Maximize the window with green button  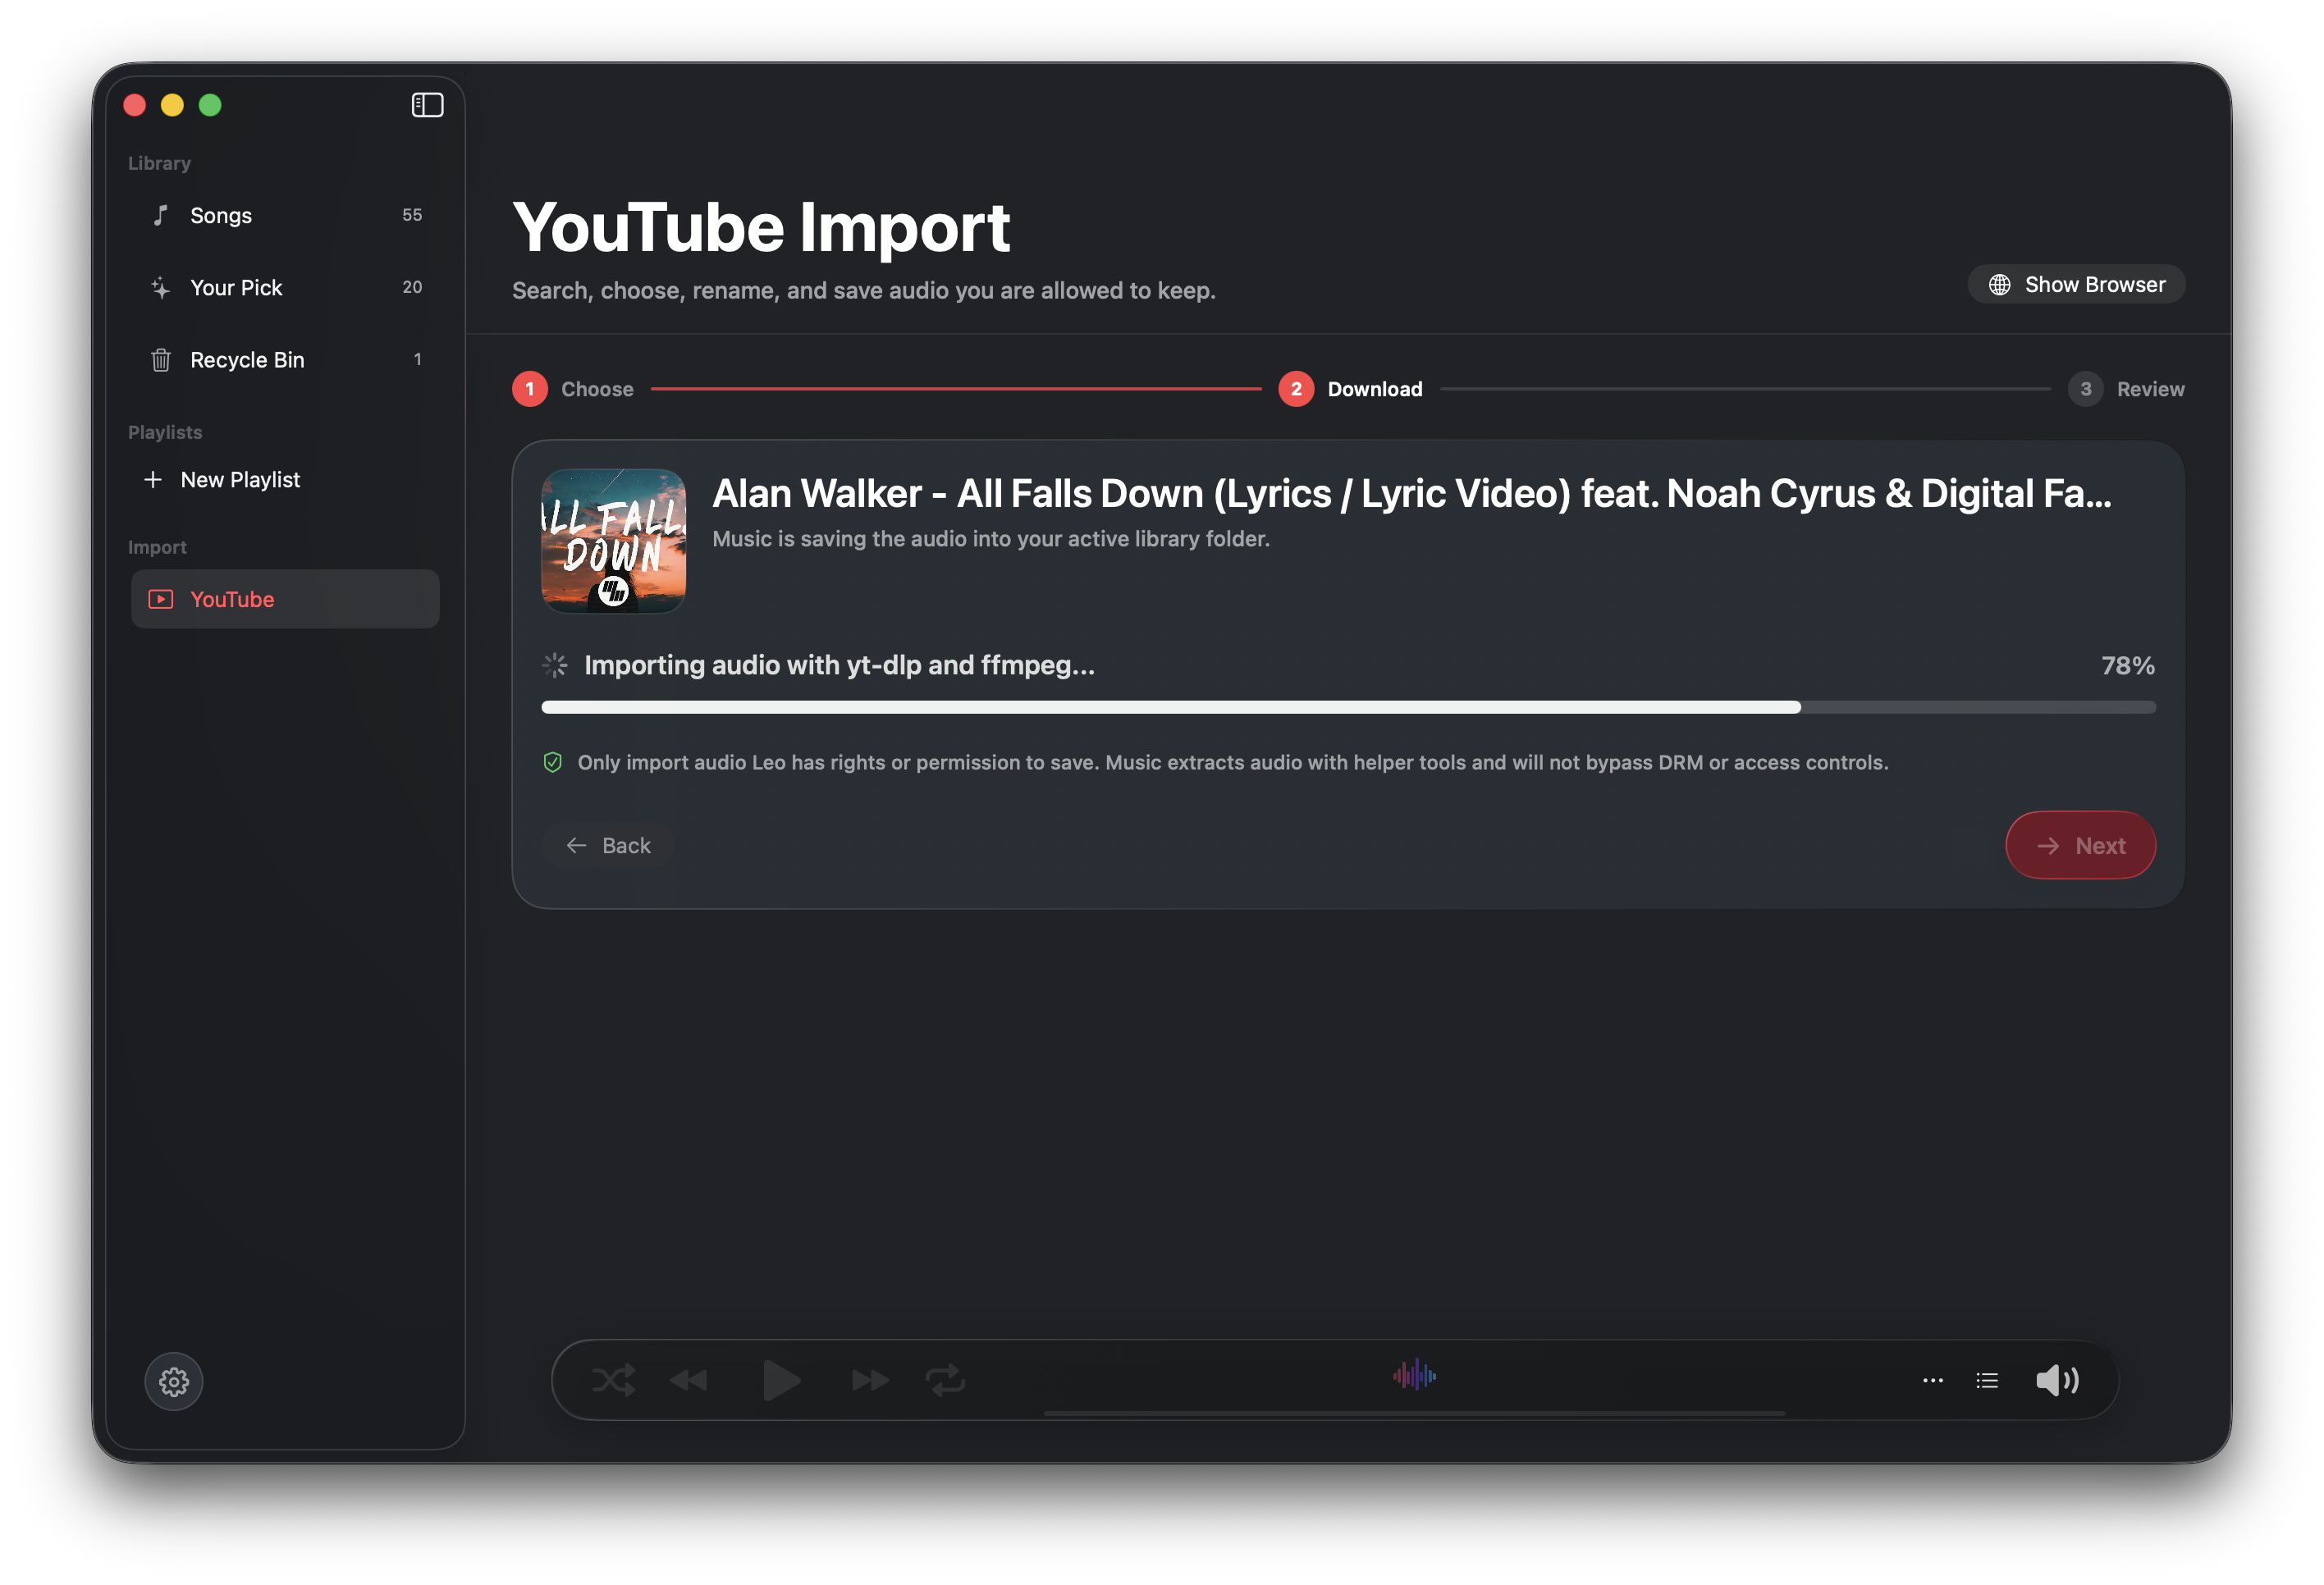(210, 105)
